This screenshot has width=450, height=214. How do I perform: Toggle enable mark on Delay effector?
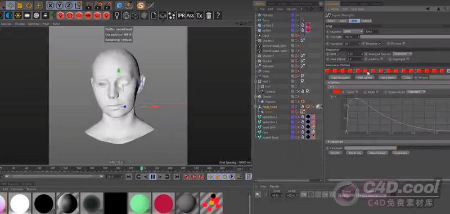299,71
